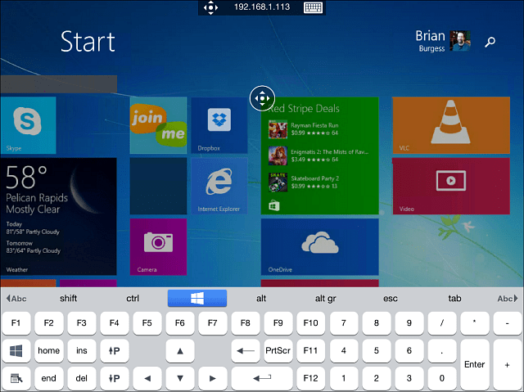
Task: Toggle the shift modifier key
Action: click(69, 298)
